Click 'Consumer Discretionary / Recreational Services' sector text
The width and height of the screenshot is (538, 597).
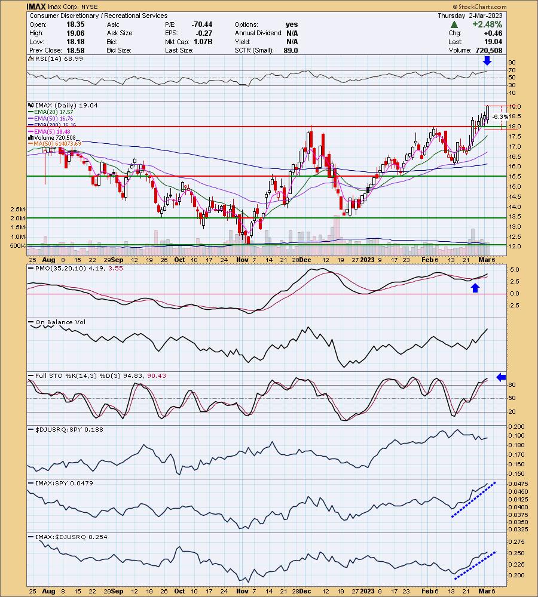(99, 16)
